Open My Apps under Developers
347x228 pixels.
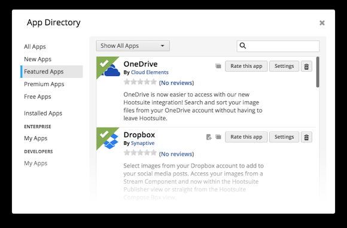tap(36, 163)
